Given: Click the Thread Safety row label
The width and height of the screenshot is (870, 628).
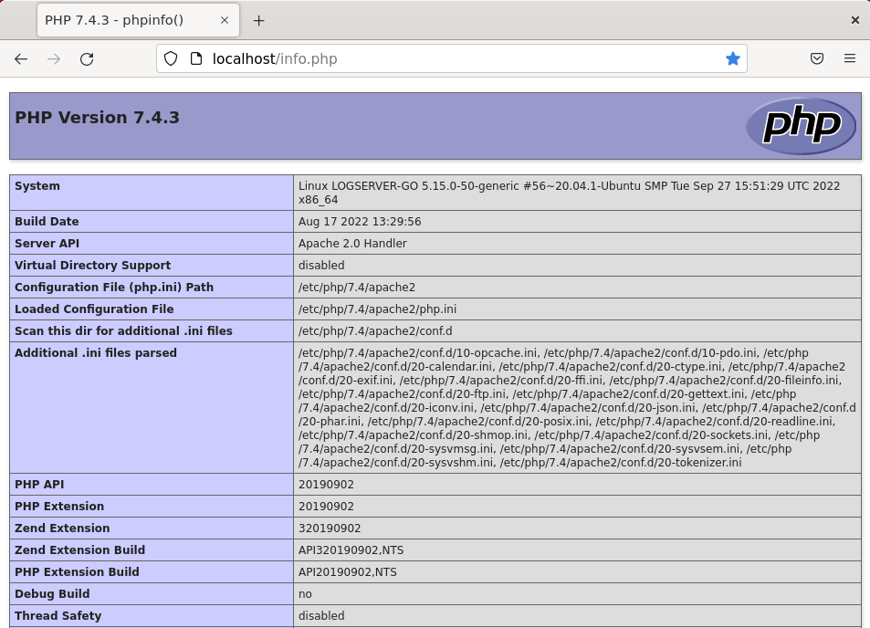Looking at the screenshot, I should [x=58, y=616].
